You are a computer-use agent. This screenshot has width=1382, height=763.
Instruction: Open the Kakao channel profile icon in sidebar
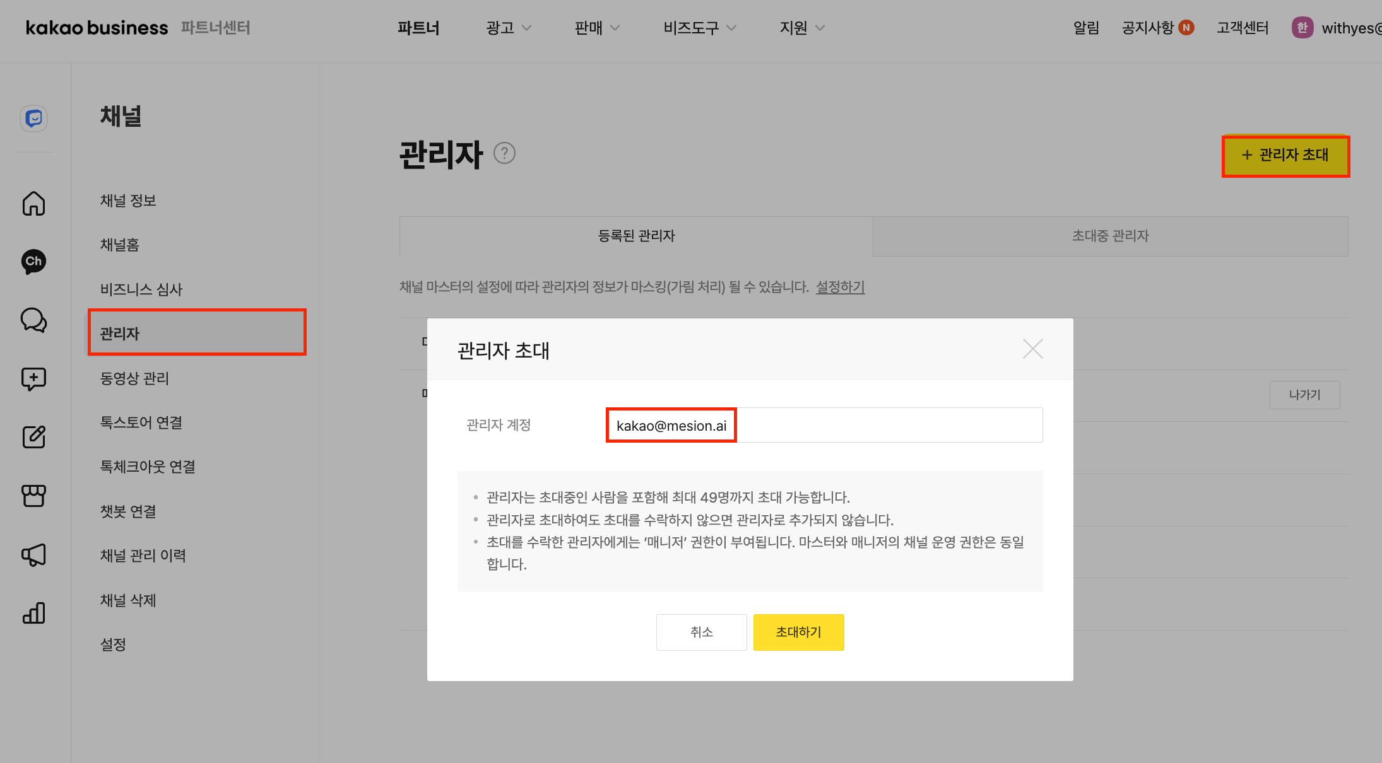point(34,118)
